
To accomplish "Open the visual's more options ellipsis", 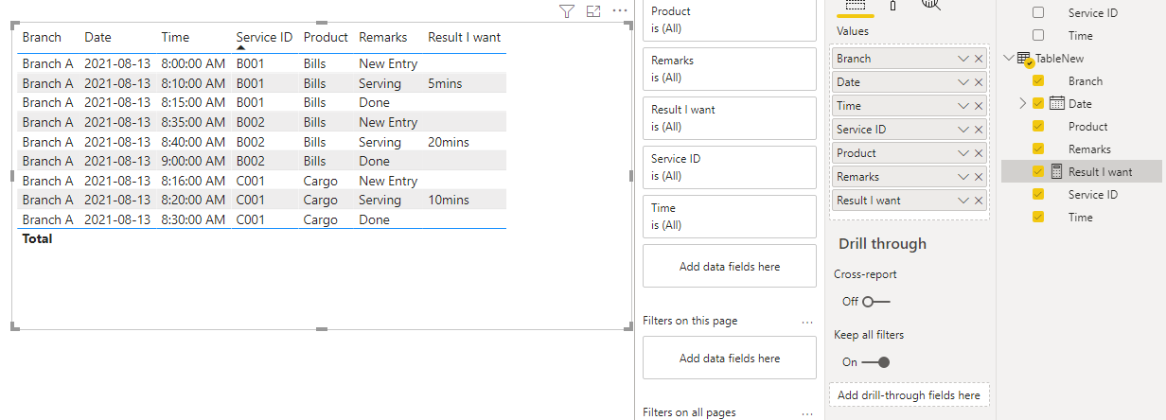I will 620,10.
